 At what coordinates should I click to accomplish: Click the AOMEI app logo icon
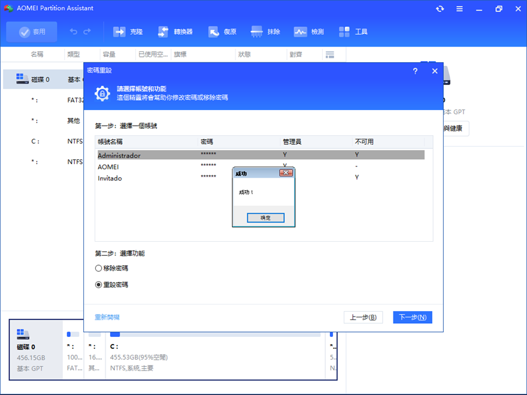8,8
